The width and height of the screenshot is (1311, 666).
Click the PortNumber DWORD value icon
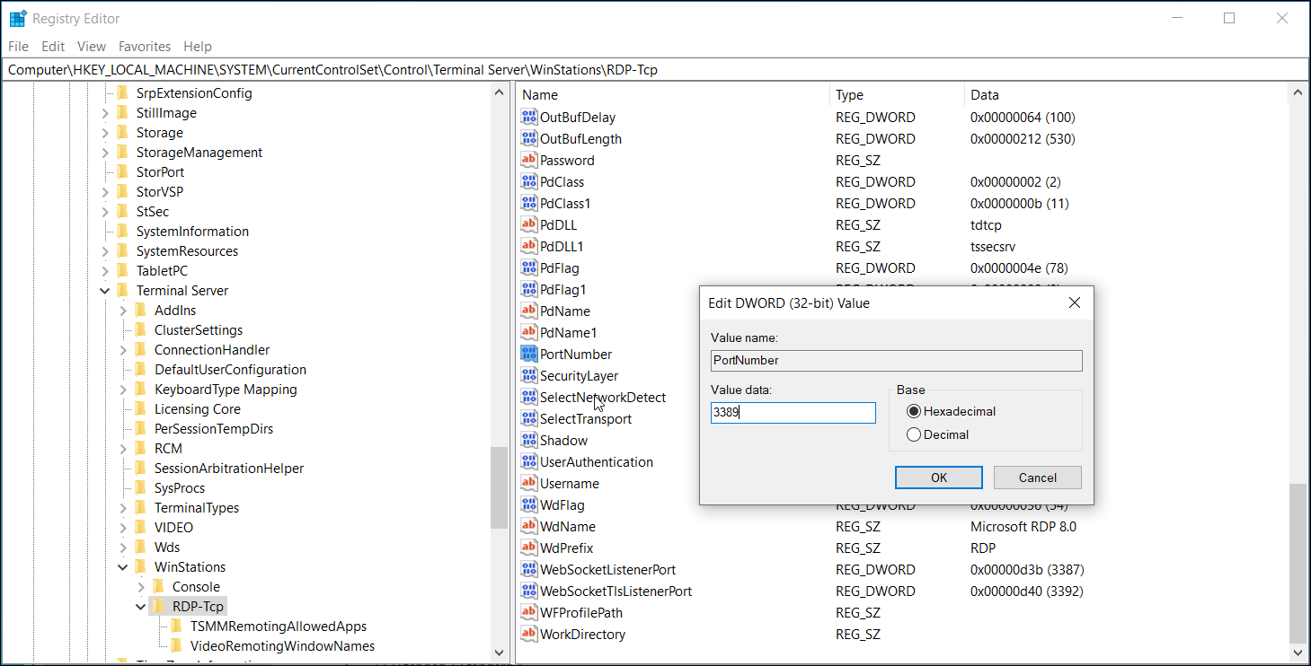[529, 355]
